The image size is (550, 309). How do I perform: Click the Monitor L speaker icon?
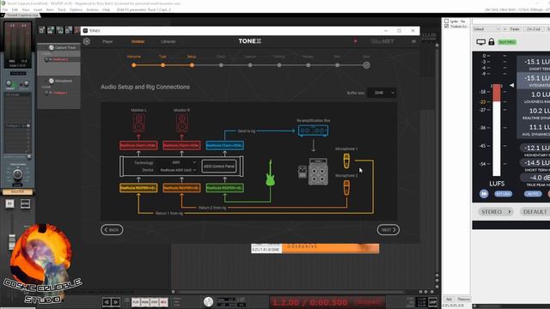pos(138,124)
